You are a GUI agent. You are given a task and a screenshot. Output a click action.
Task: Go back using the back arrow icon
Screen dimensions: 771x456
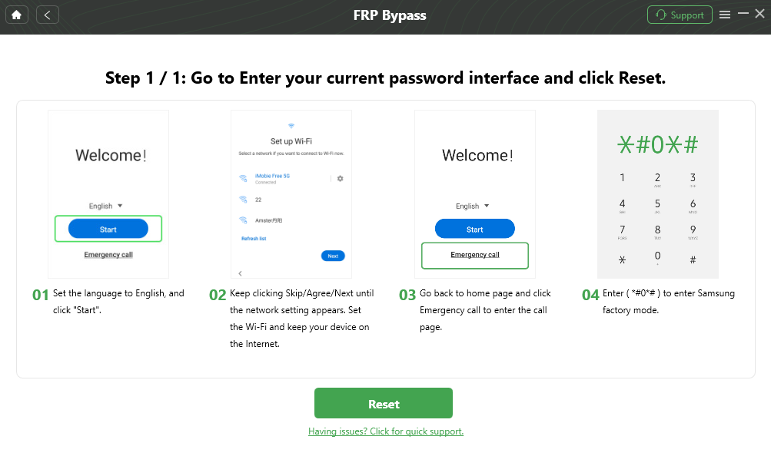(47, 14)
